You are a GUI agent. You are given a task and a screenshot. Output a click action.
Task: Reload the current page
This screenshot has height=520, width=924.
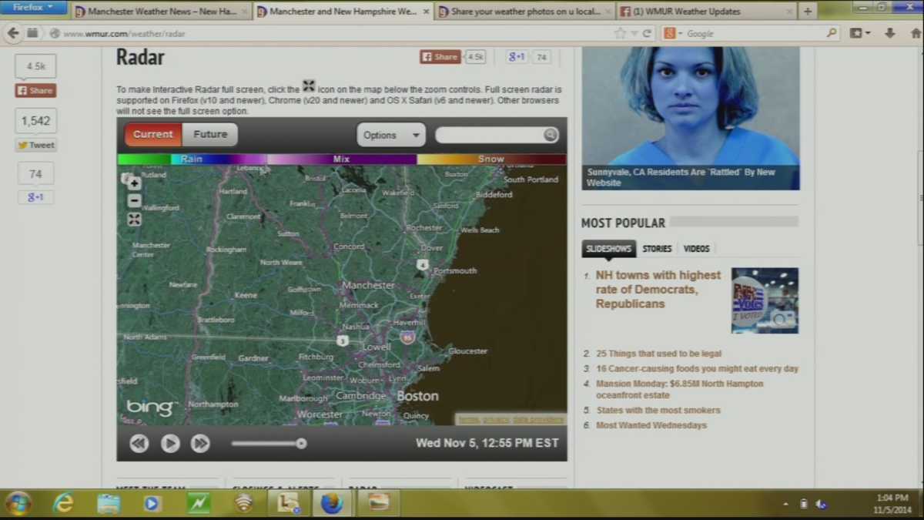tap(648, 33)
